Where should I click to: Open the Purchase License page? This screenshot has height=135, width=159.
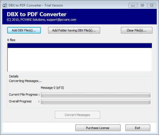98,128
